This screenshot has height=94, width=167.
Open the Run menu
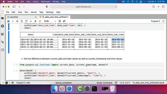click(x=26, y=12)
